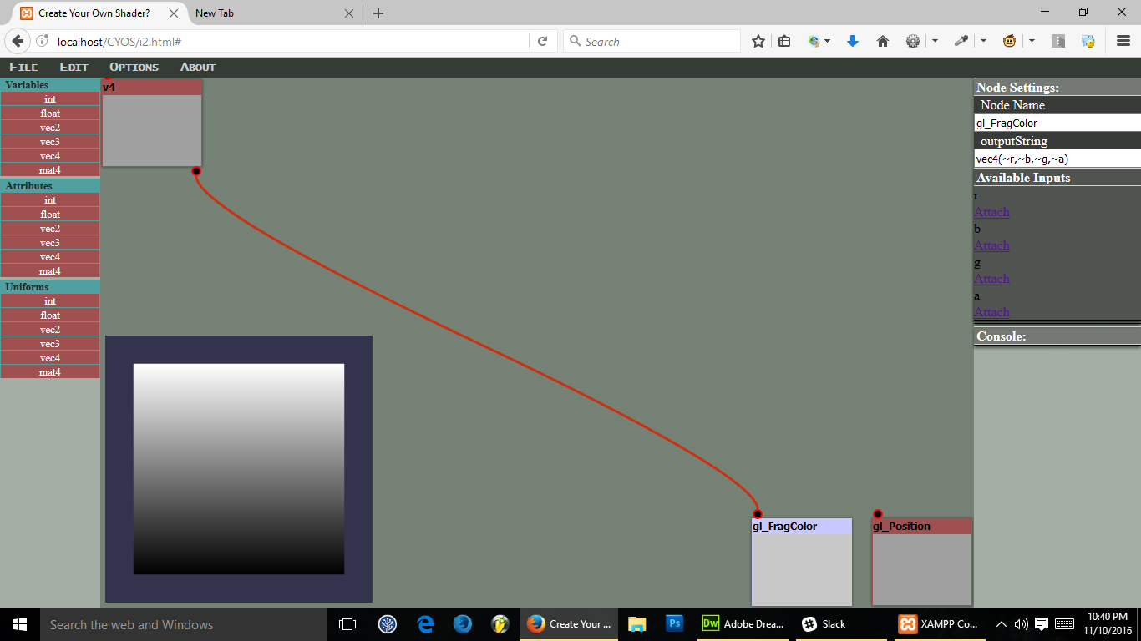
Task: Open the Firefox downloads arrow
Action: (853, 41)
